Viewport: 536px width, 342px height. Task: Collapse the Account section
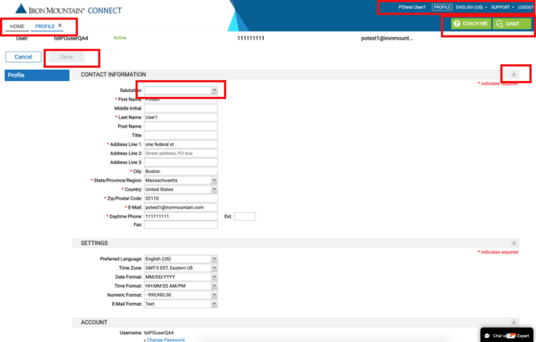514,322
